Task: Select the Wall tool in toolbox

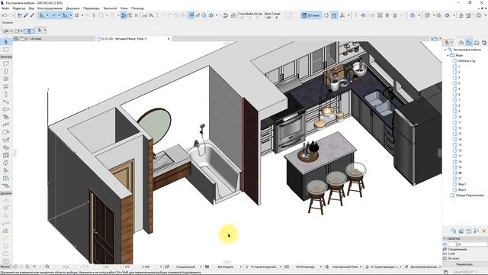Action: 6,63
